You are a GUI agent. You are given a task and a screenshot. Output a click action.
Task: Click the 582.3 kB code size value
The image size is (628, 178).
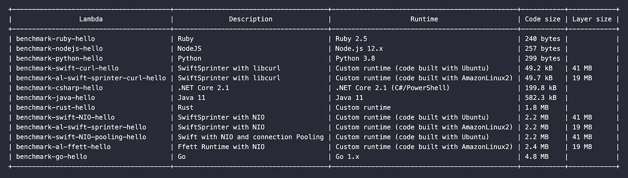click(541, 98)
